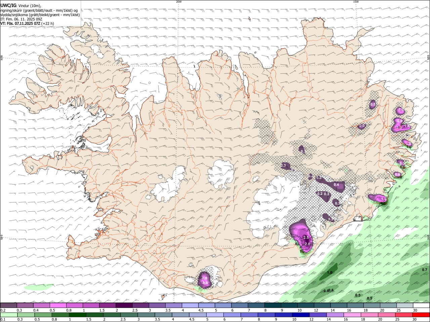This screenshot has height=322, width=430.
Task: Select lower legend red swatch between 25 and 30
Action: (x=404, y=315)
